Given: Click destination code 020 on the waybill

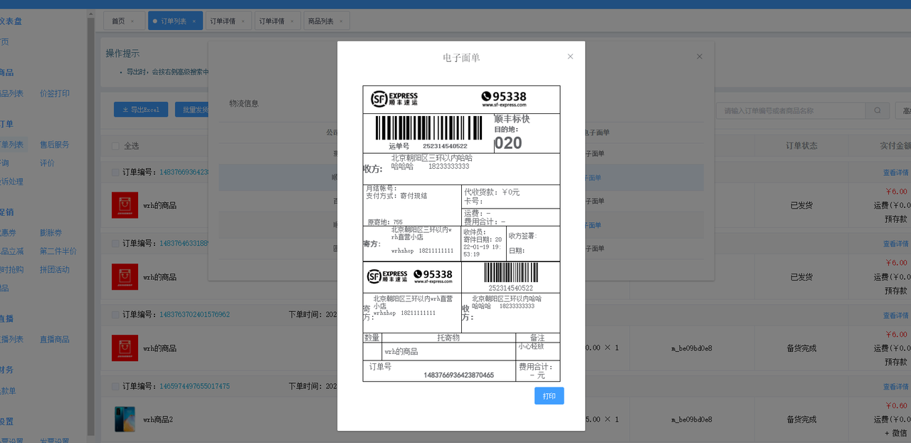Looking at the screenshot, I should pyautogui.click(x=508, y=143).
